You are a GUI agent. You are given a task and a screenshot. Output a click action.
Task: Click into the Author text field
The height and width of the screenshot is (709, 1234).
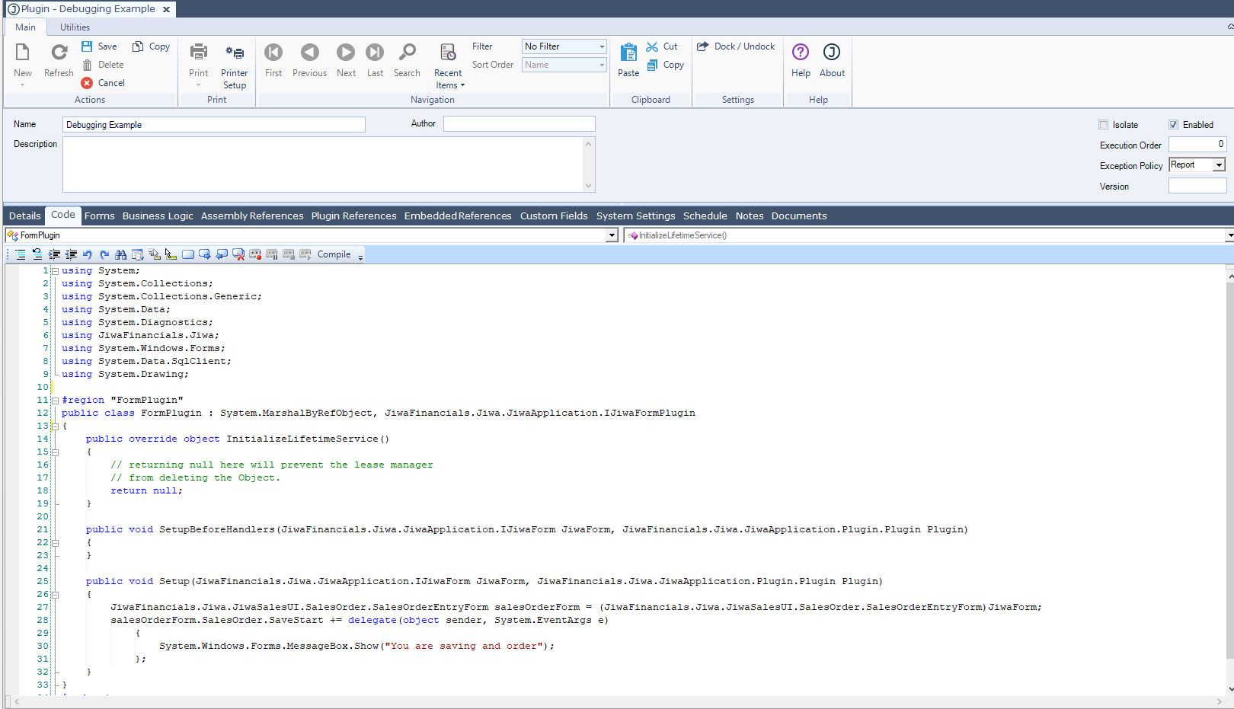519,124
